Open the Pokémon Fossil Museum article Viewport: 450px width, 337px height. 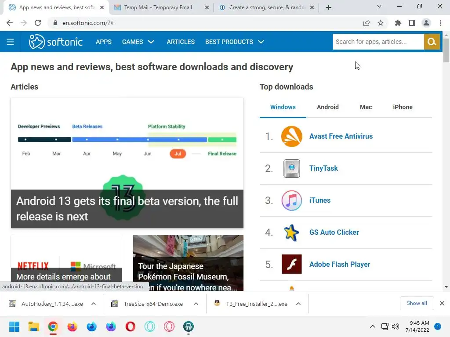pos(188,263)
